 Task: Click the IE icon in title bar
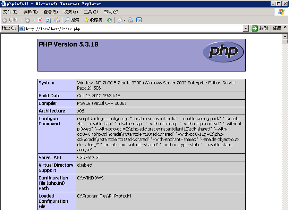click(3, 4)
